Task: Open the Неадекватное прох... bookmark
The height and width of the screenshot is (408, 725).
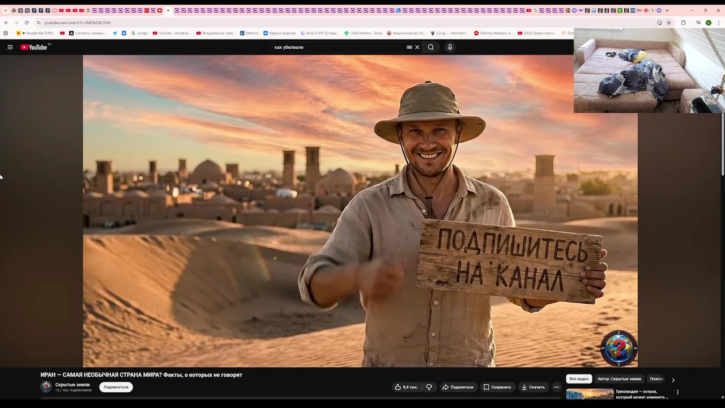Action: (216, 33)
